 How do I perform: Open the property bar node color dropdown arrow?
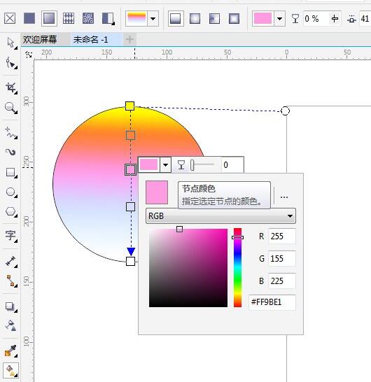(279, 18)
